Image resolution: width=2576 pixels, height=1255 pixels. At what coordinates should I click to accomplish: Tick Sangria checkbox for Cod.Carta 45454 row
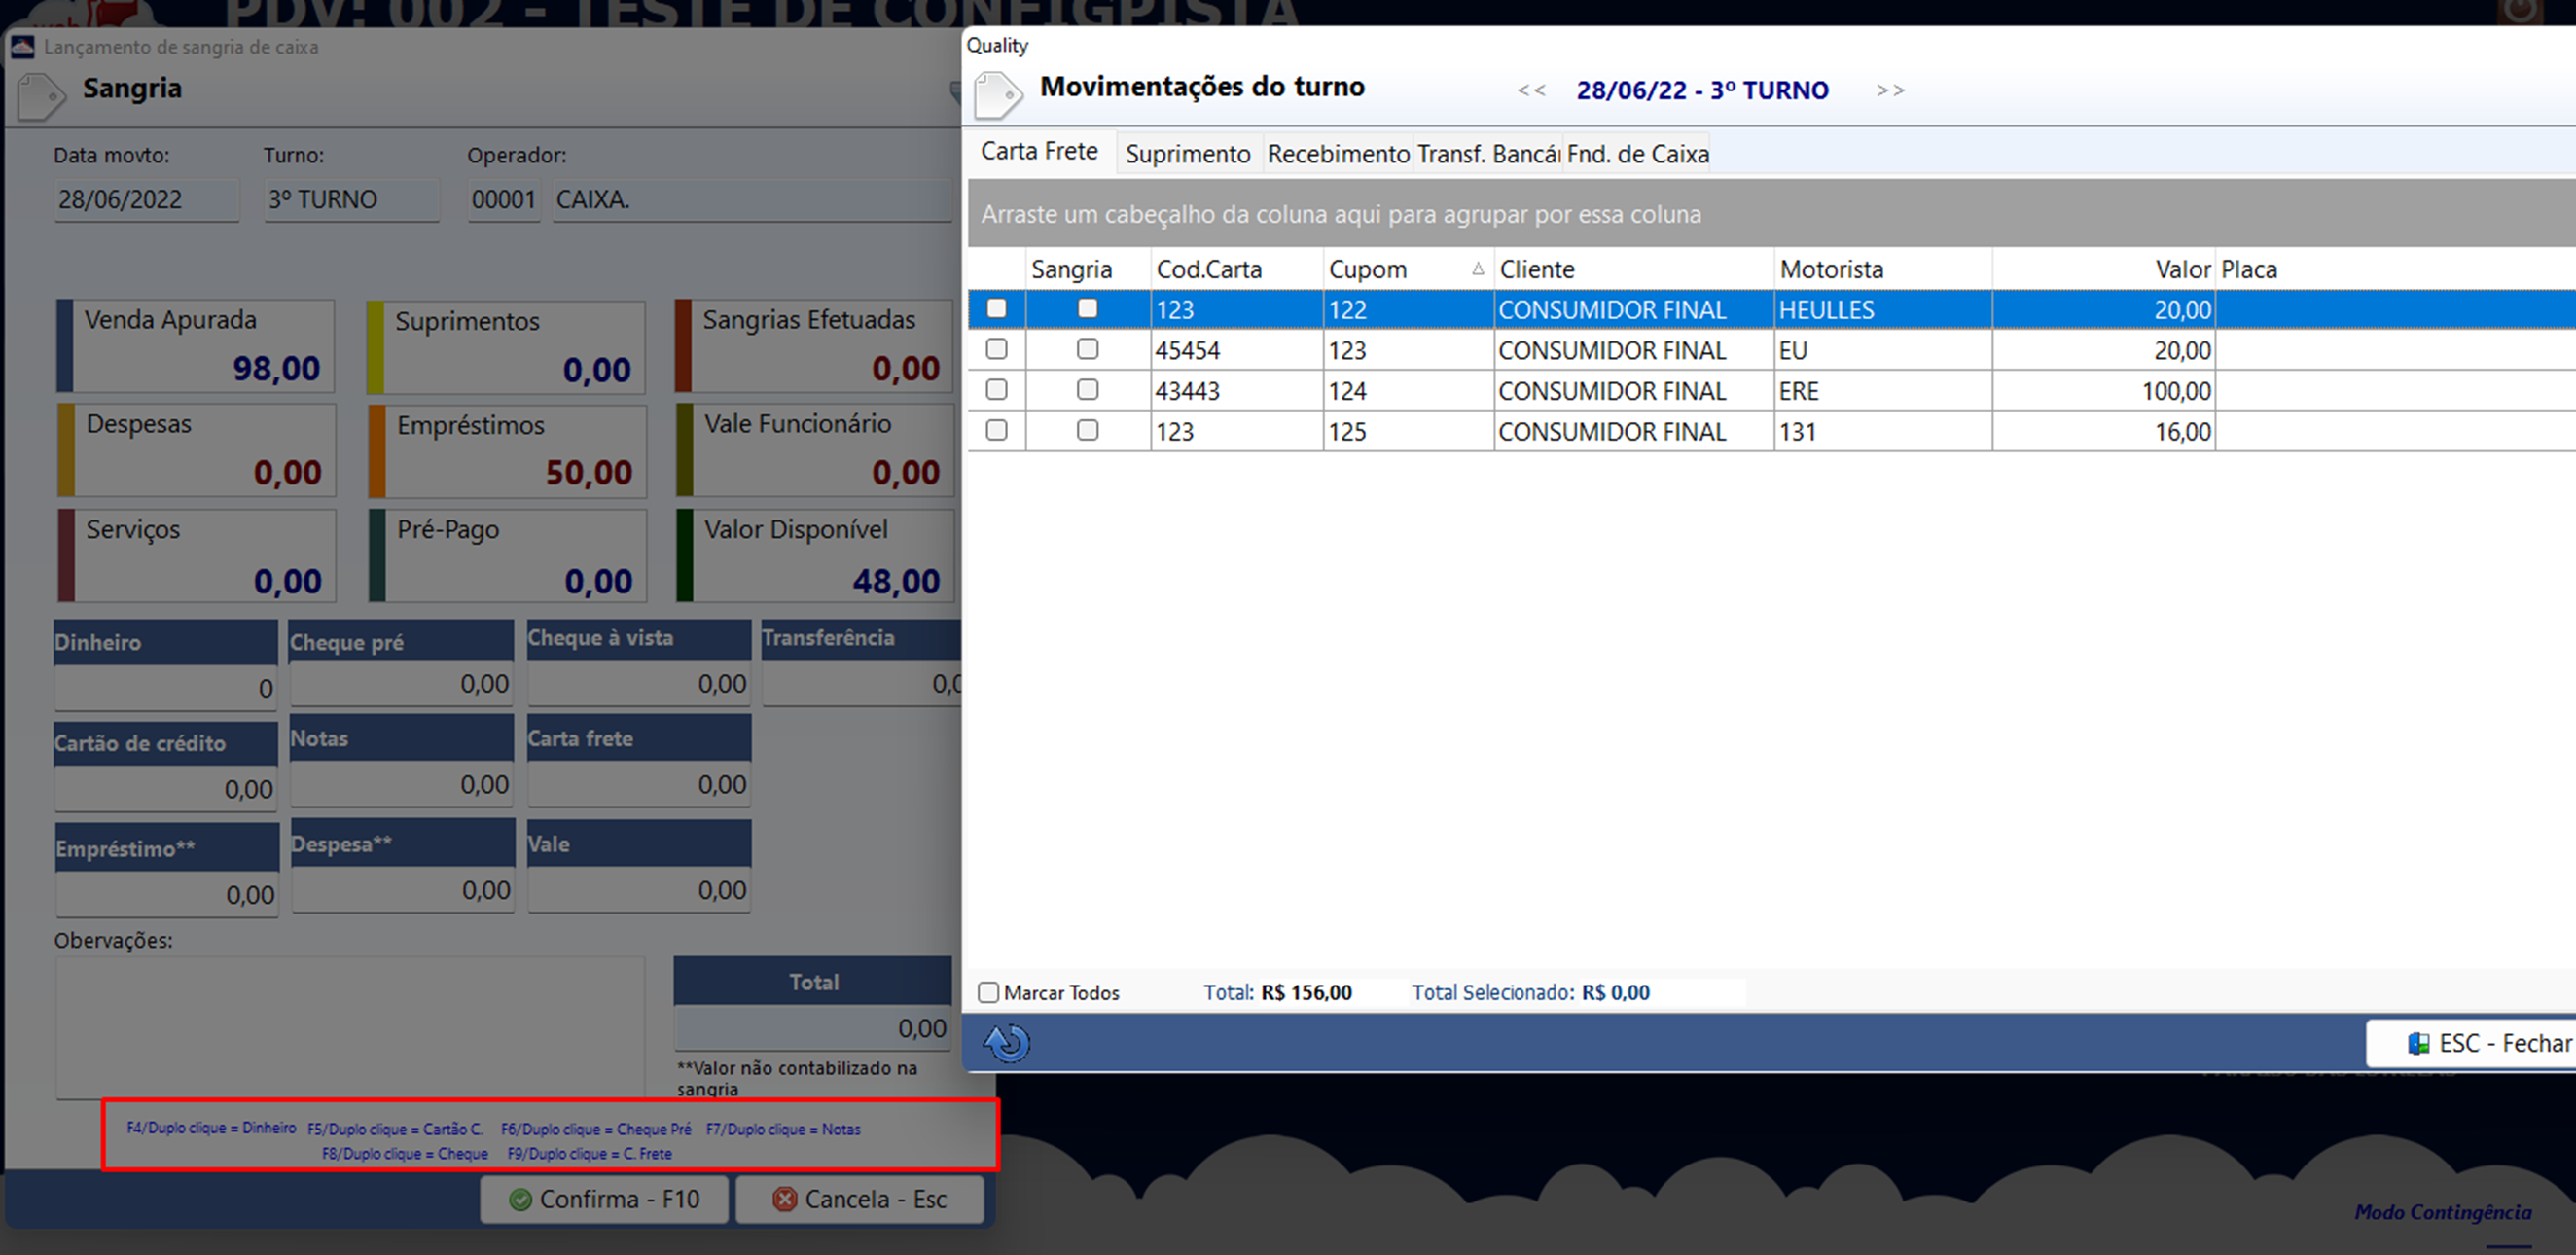pyautogui.click(x=1087, y=349)
